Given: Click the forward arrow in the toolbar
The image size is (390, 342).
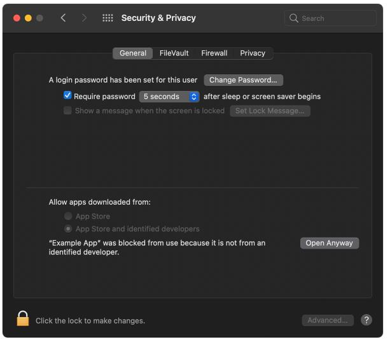Looking at the screenshot, I should point(84,18).
